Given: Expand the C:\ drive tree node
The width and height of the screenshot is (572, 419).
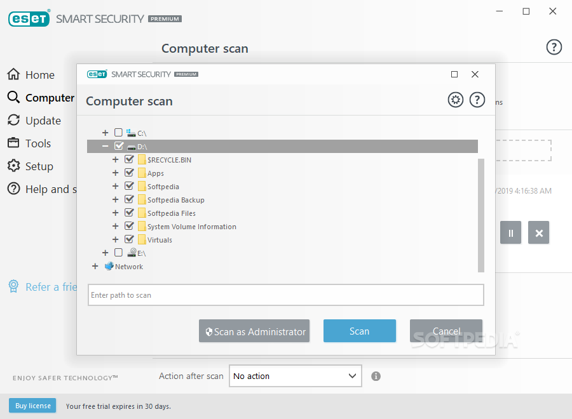Looking at the screenshot, I should (x=105, y=133).
